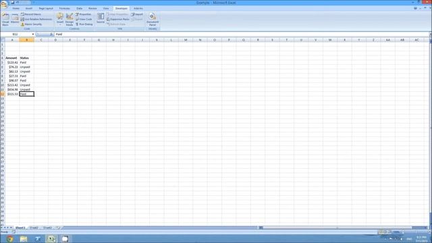Open the Formulas tab
The height and width of the screenshot is (243, 432).
point(65,9)
